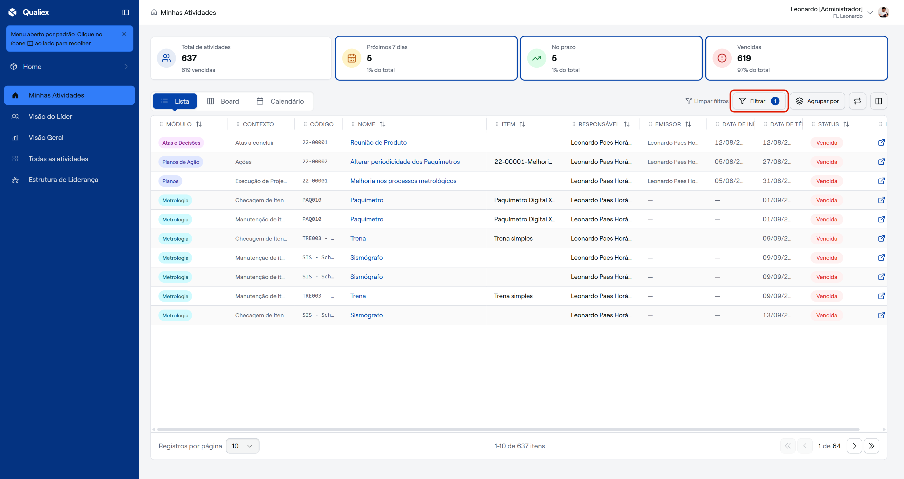This screenshot has height=479, width=904.
Task: Click the Planos de Ação module tag
Action: (x=181, y=162)
